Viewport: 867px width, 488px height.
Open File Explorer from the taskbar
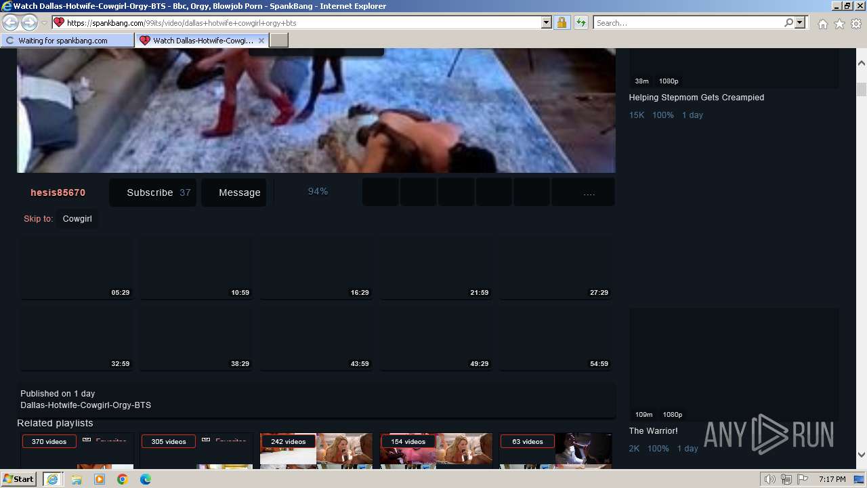pyautogui.click(x=77, y=479)
